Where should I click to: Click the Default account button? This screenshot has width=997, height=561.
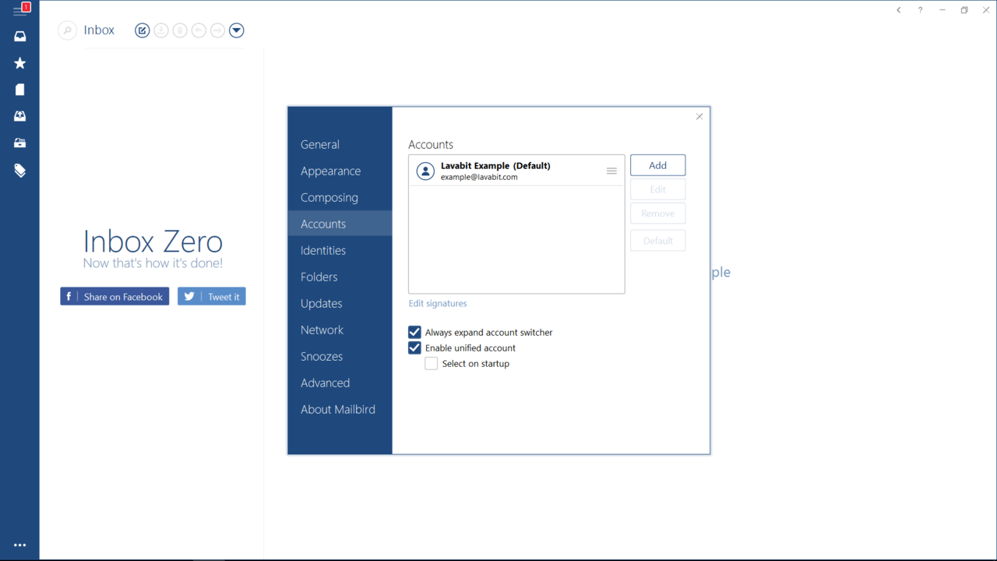pos(658,241)
